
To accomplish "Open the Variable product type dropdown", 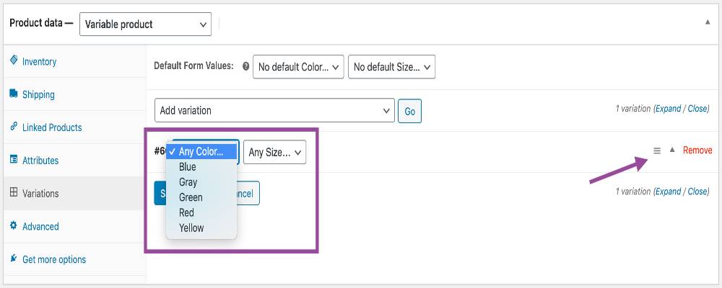I will tap(145, 24).
